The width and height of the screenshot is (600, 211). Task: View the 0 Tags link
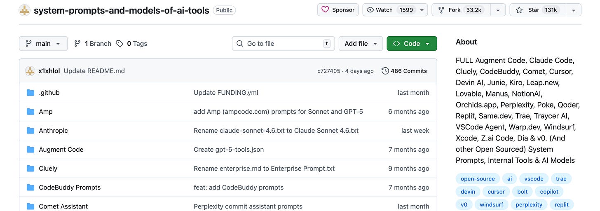(x=132, y=43)
